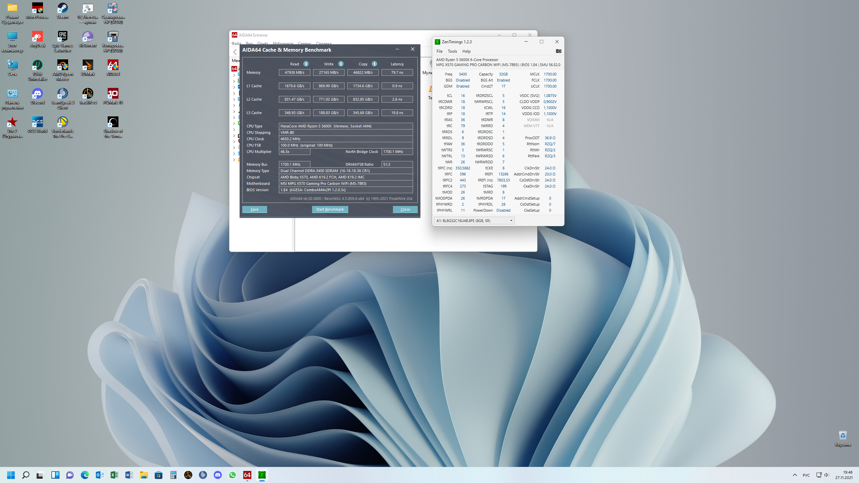Open the ZenTimings Help menu
Image resolution: width=859 pixels, height=483 pixels.
click(466, 51)
